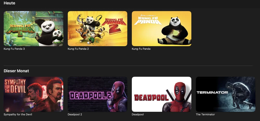The width and height of the screenshot is (260, 121).
Task: Click the red Deadpool logo in poster
Action: point(151,98)
